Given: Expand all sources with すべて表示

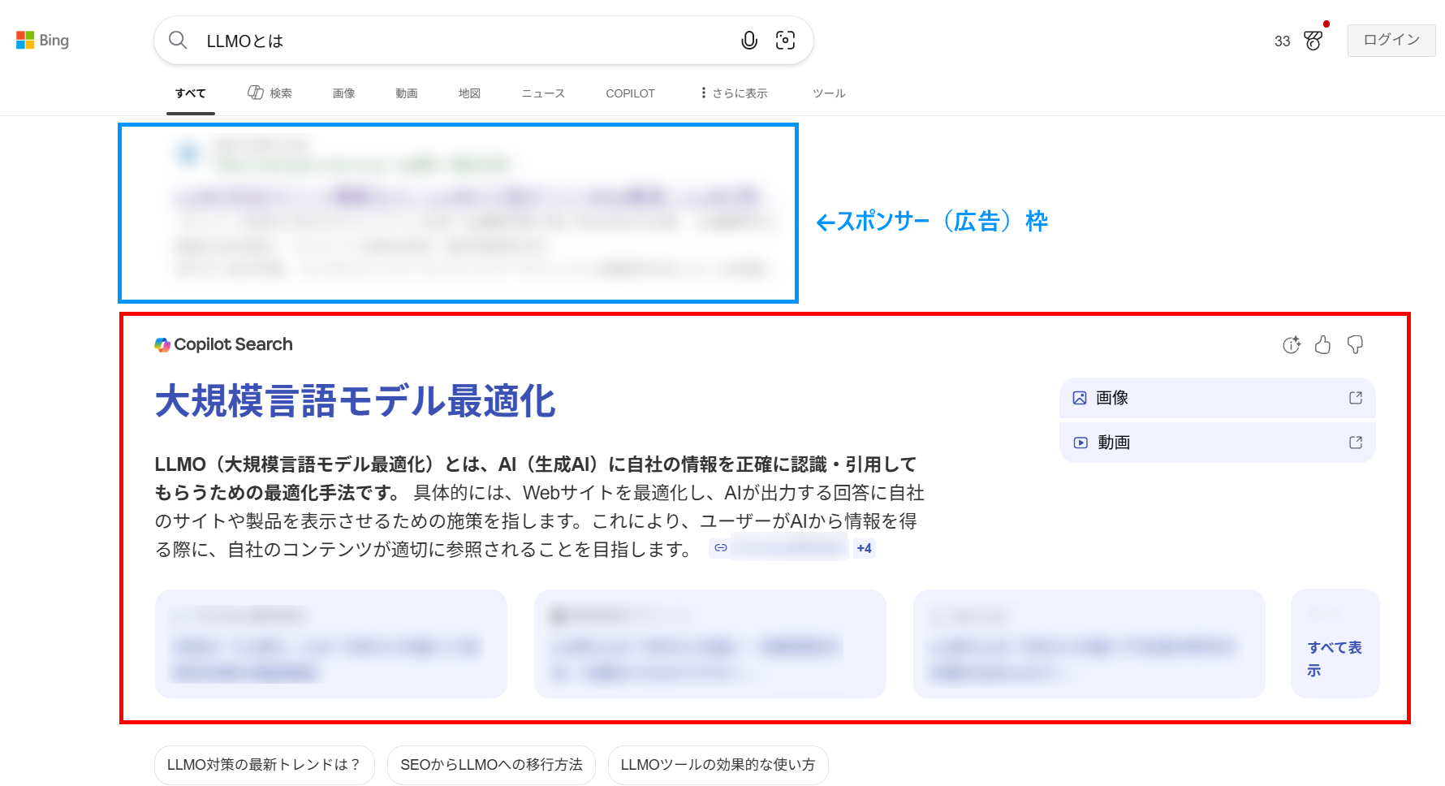Looking at the screenshot, I should (1334, 658).
